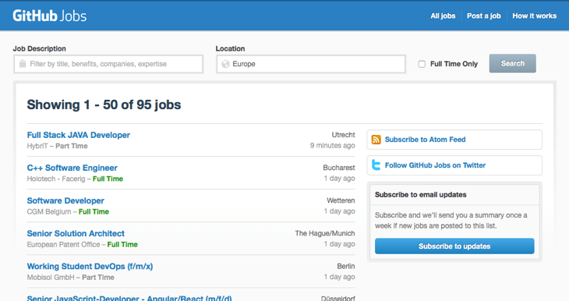Open Full Stack JAVA Developer job
Screen dimensions: 569x301
coord(79,135)
